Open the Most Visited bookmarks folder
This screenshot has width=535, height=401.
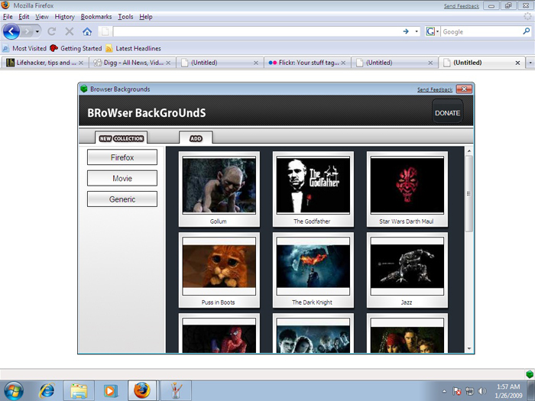pos(24,48)
